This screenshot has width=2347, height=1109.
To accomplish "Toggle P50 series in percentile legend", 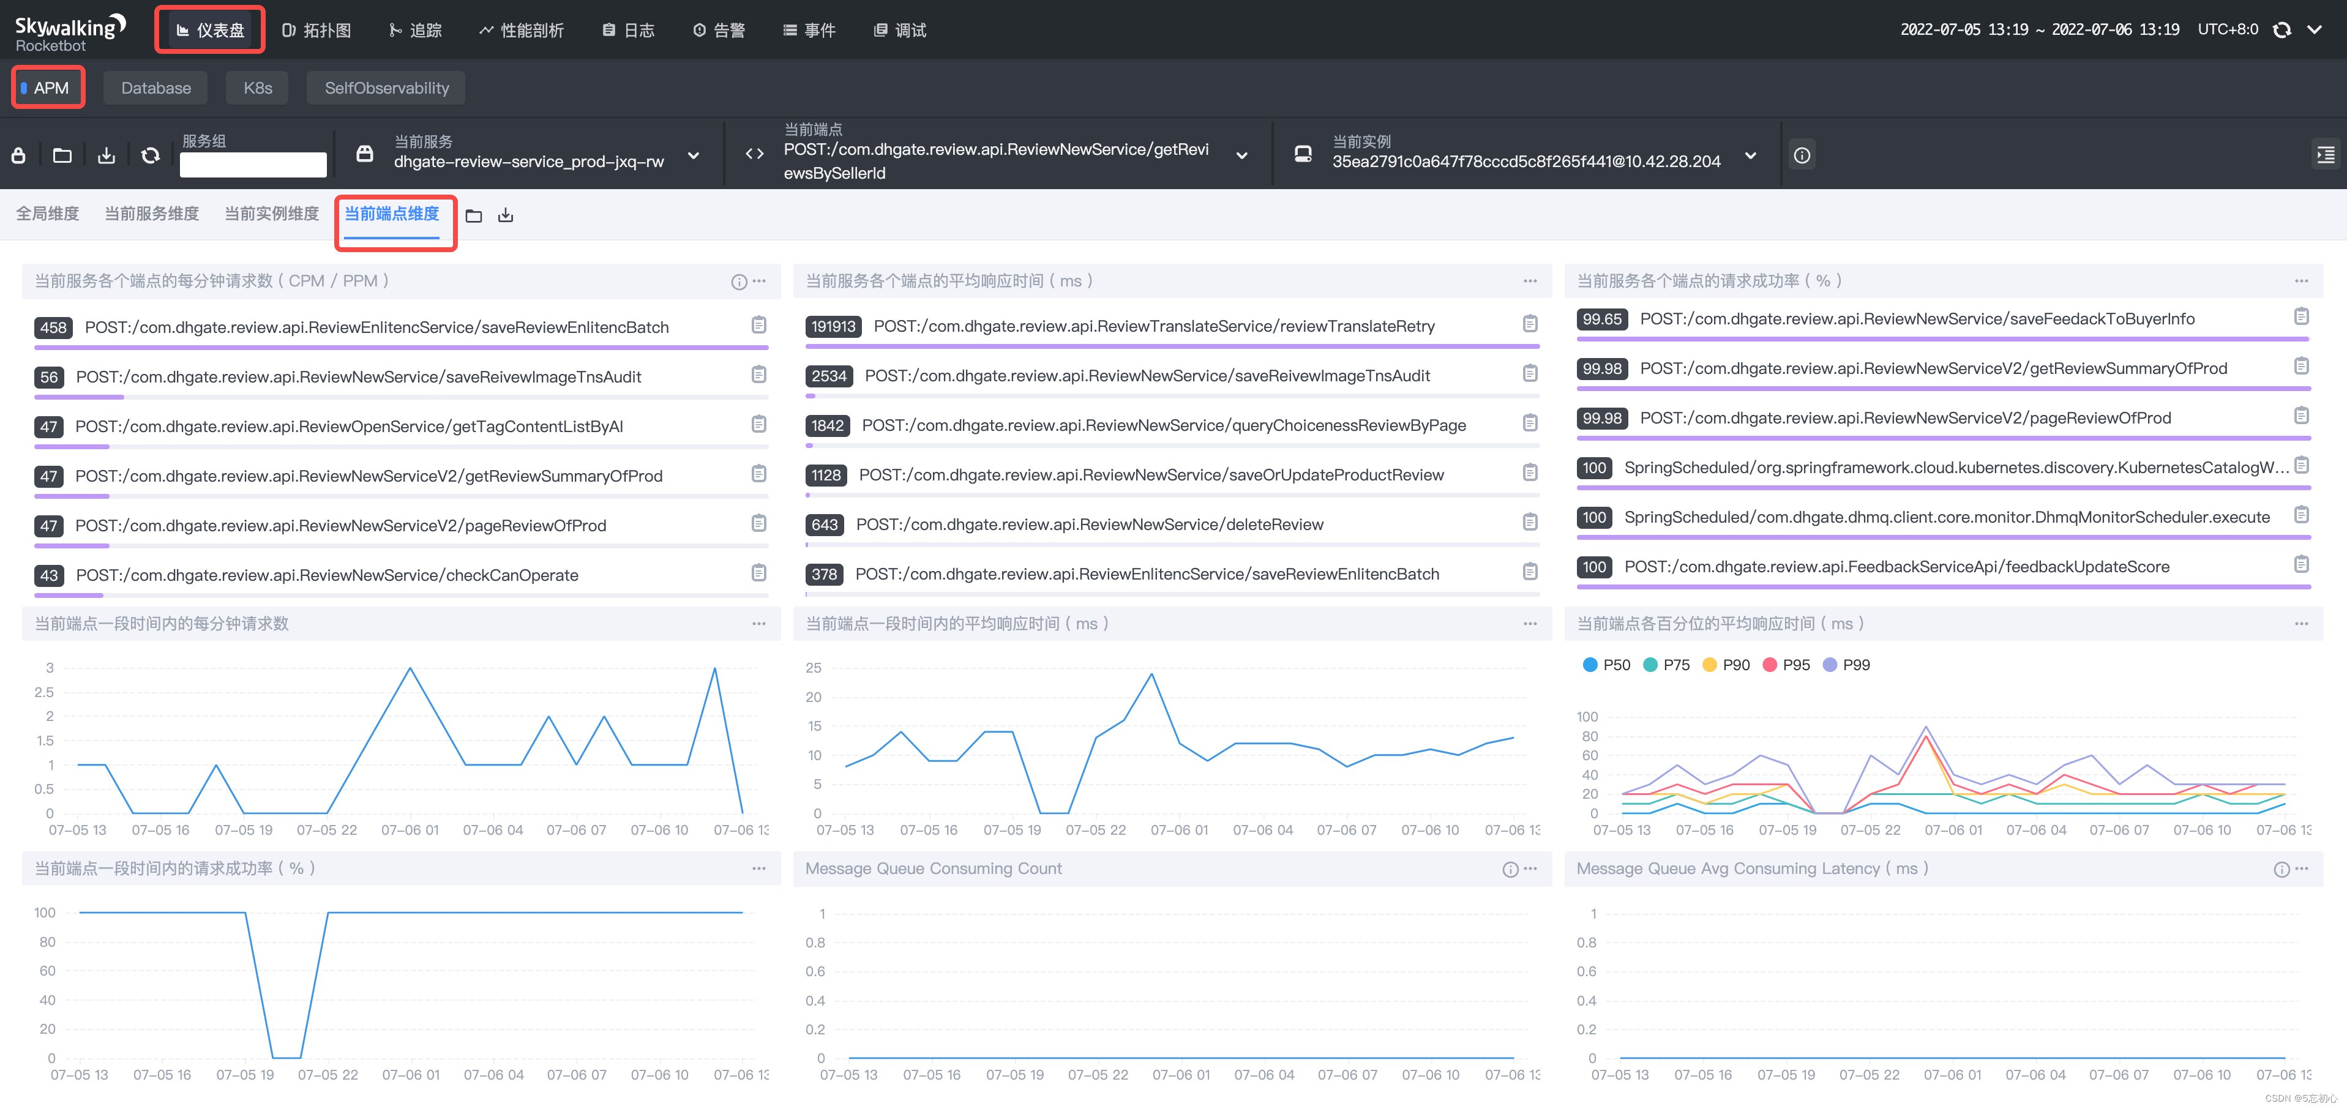I will tap(1606, 665).
